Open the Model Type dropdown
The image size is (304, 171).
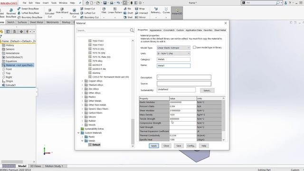[x=173, y=47]
